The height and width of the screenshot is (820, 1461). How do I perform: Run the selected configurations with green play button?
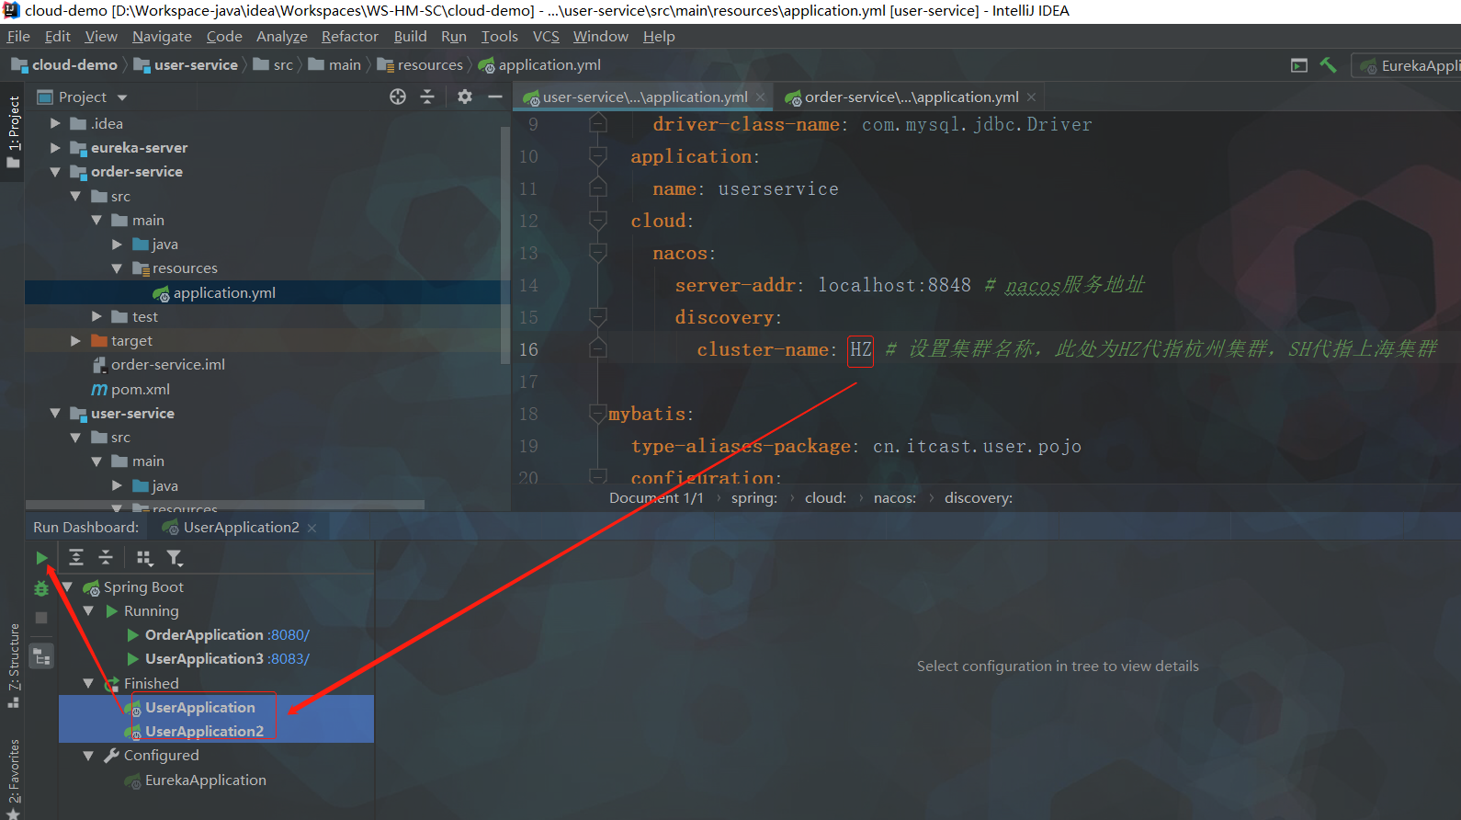click(x=41, y=558)
